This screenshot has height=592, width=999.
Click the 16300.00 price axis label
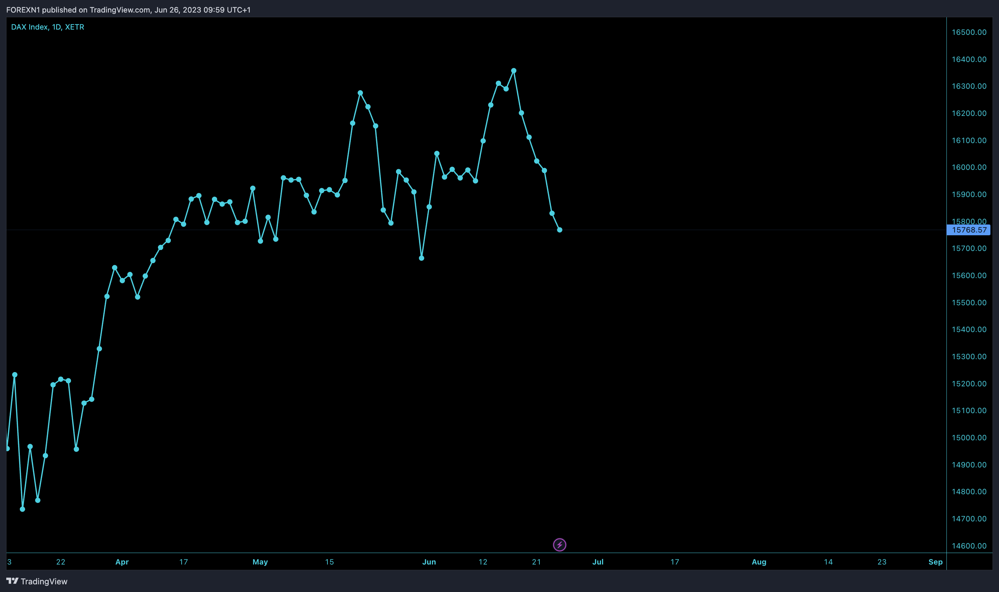(969, 86)
